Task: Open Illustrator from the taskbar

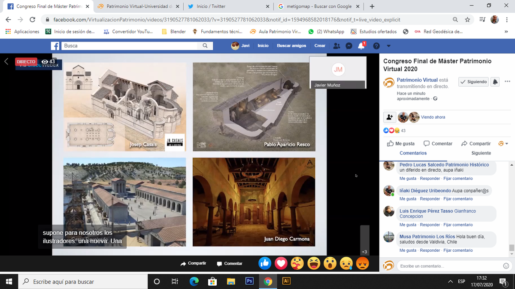Action: click(286, 281)
